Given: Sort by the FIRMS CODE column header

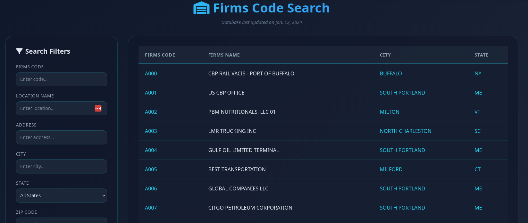Looking at the screenshot, I should click(x=160, y=55).
